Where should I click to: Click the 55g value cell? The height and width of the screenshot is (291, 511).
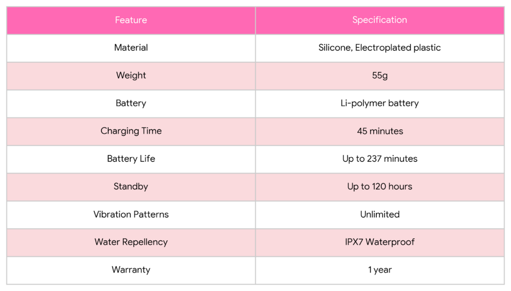(x=379, y=76)
